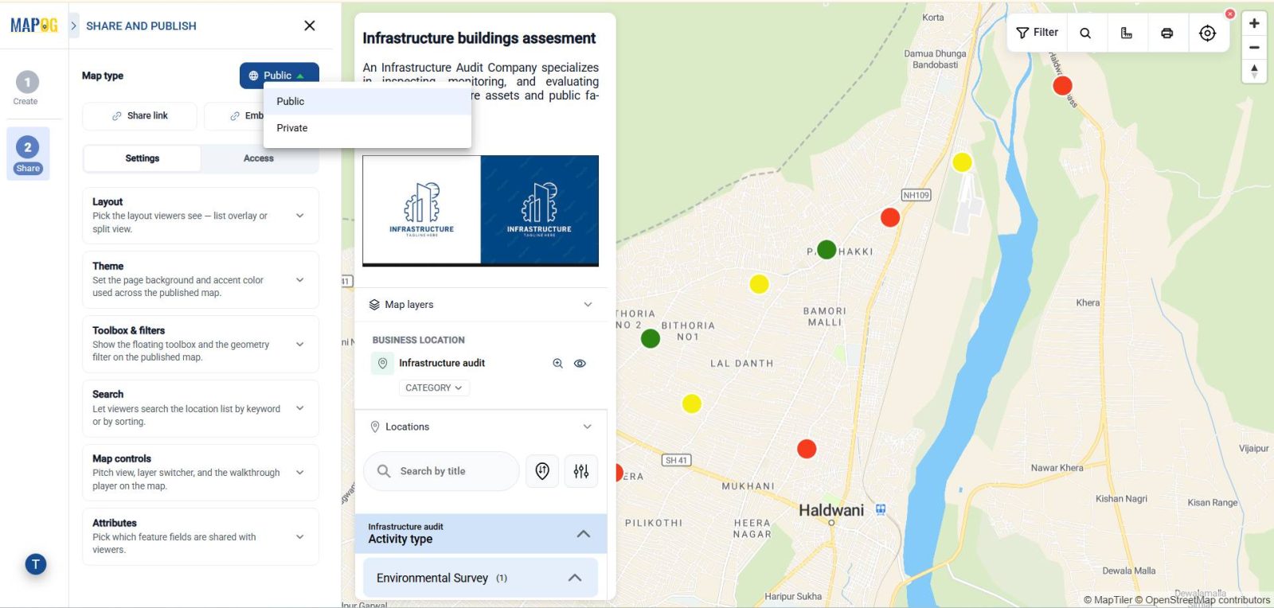Close the floating toolbox with red X
Image resolution: width=1274 pixels, height=608 pixels.
[1230, 14]
